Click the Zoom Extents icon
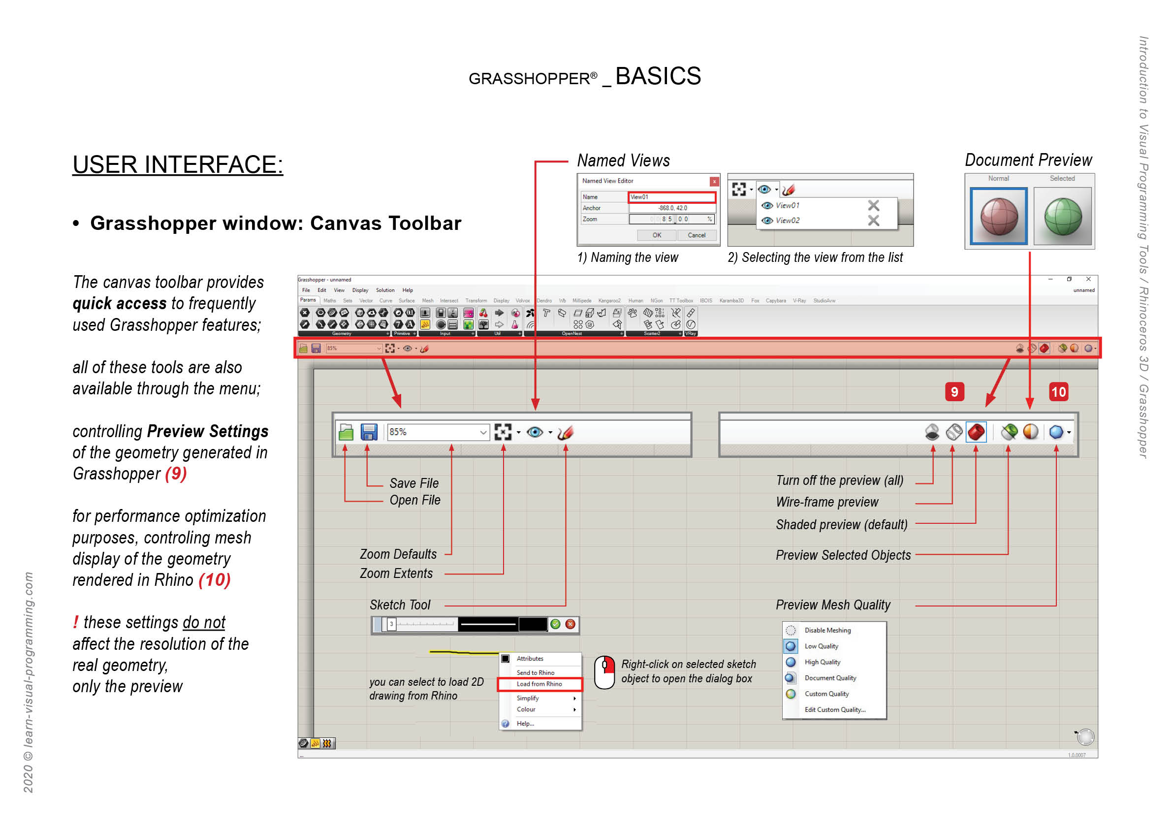1172x829 pixels. point(505,432)
